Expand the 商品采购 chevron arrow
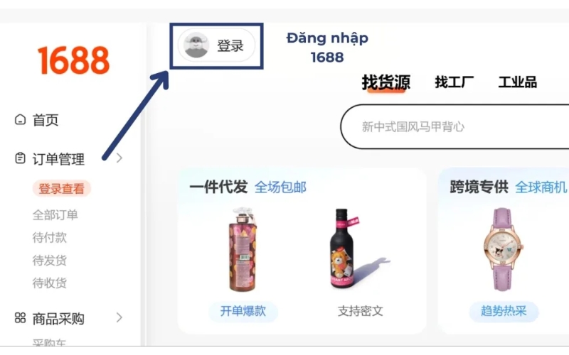The image size is (569, 355). [x=119, y=317]
